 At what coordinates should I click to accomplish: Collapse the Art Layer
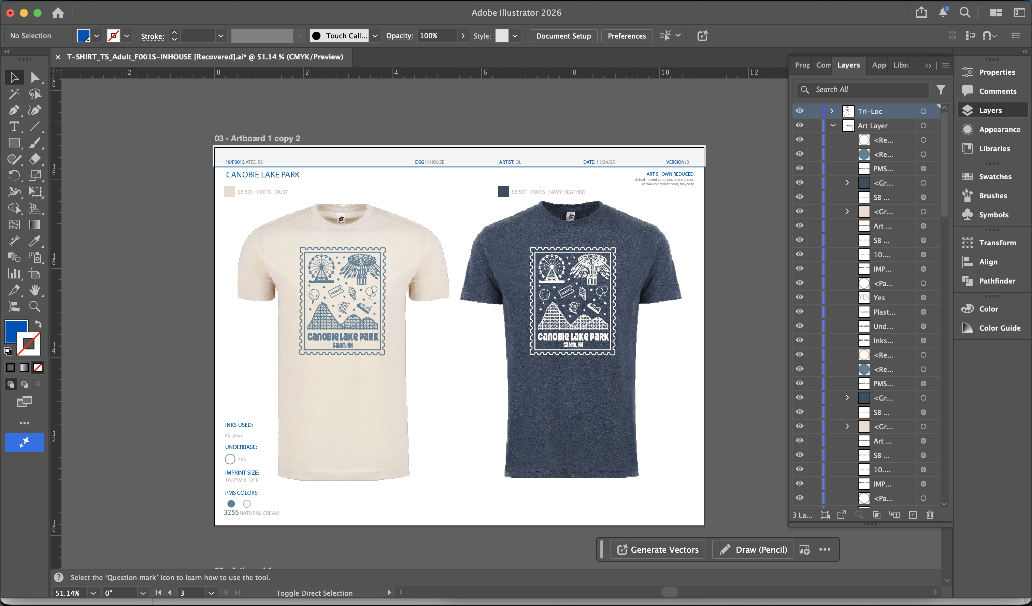pyautogui.click(x=833, y=125)
